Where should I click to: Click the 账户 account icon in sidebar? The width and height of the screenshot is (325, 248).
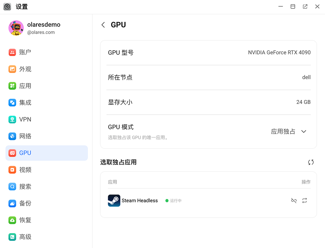[12, 52]
